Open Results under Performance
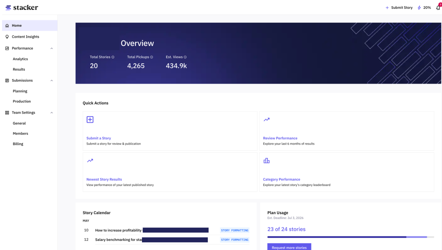This screenshot has width=442, height=250. (x=19, y=69)
